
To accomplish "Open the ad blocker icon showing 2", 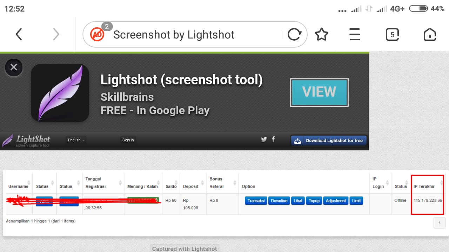I will click(x=98, y=34).
